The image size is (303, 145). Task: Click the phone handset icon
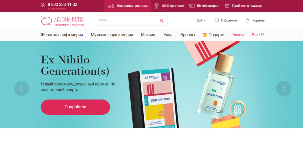click(43, 5)
